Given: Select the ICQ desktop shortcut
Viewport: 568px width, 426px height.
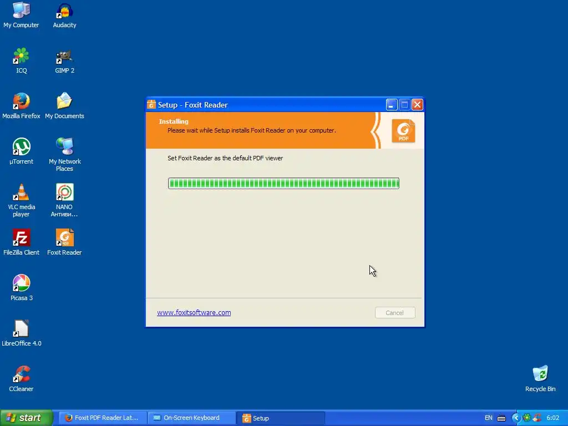Looking at the screenshot, I should pyautogui.click(x=21, y=60).
